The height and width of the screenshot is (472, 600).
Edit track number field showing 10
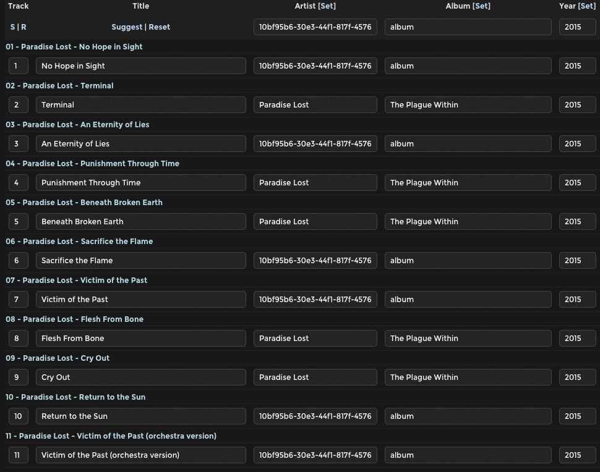coord(18,416)
